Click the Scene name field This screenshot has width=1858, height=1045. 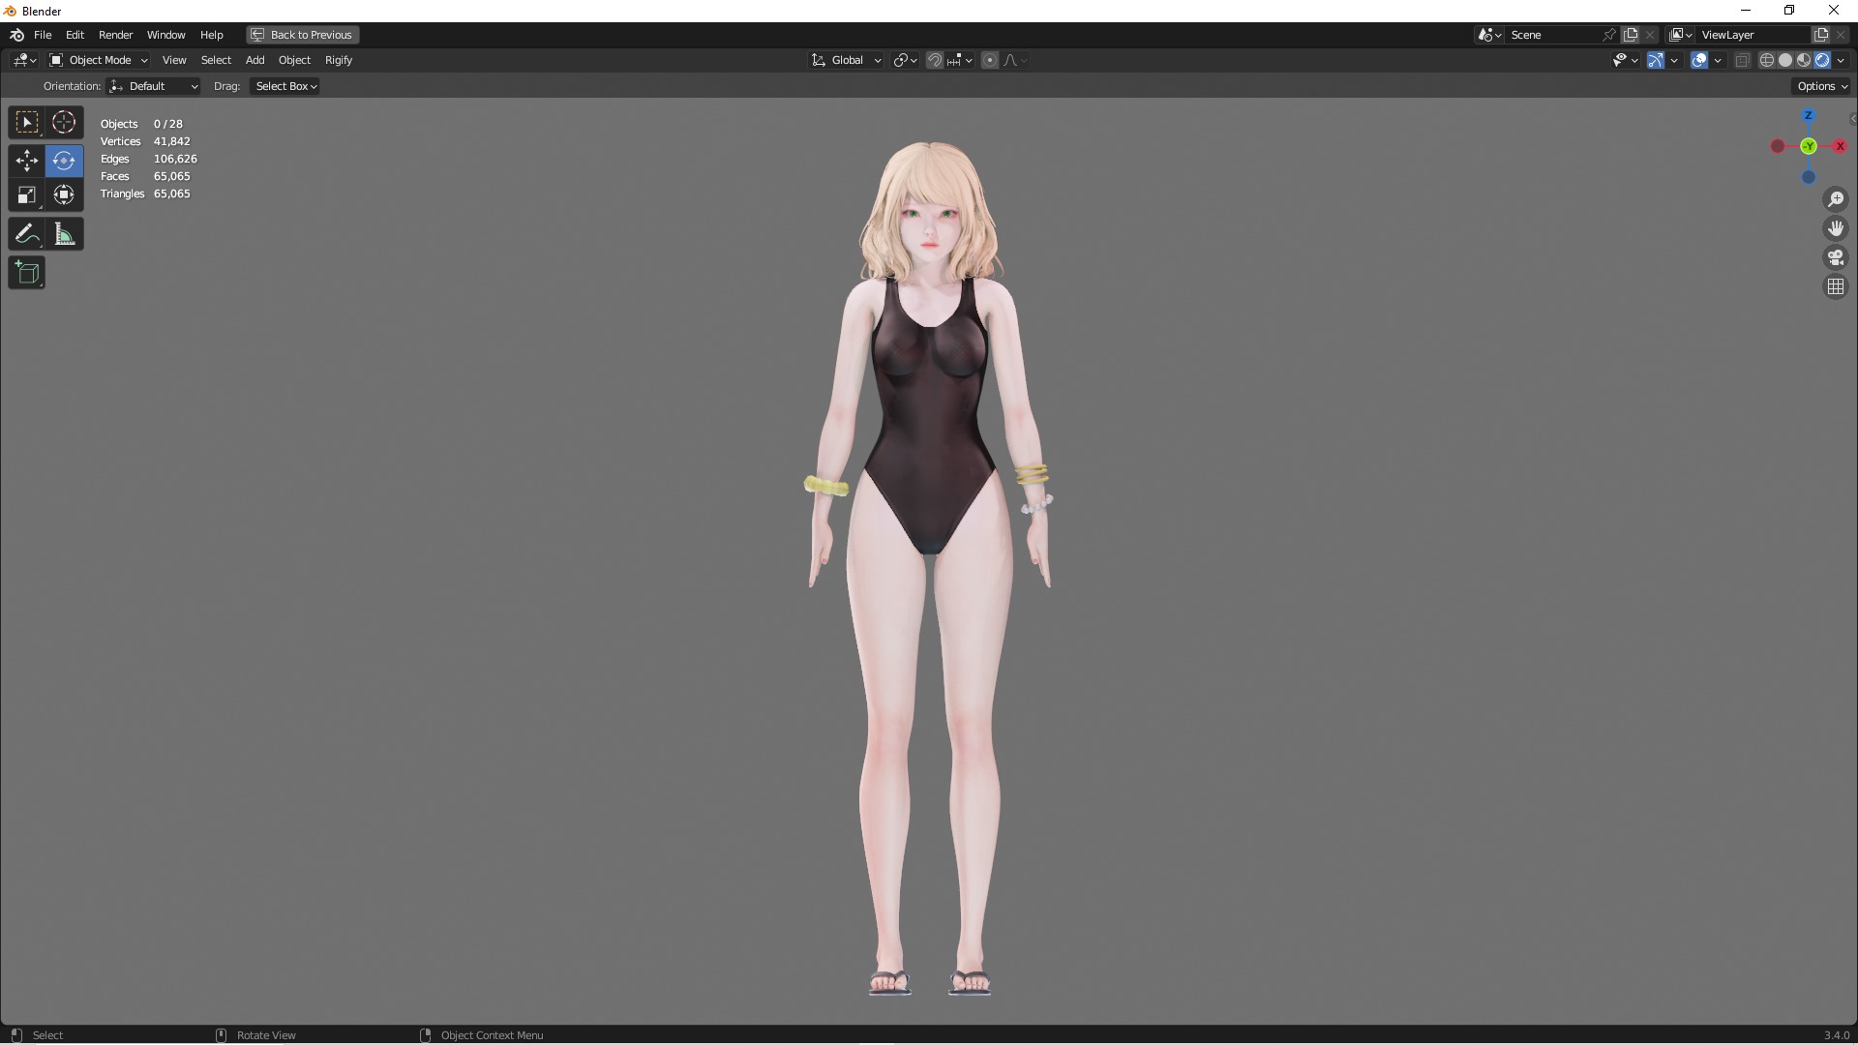pos(1555,35)
